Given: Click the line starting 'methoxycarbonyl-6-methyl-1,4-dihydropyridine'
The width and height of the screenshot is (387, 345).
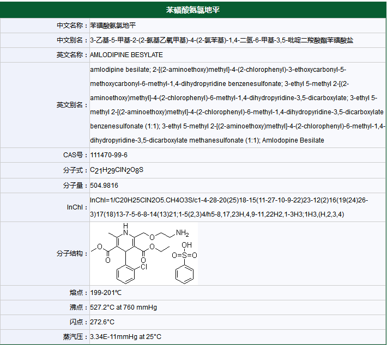Looking at the screenshot, I should (220, 84).
